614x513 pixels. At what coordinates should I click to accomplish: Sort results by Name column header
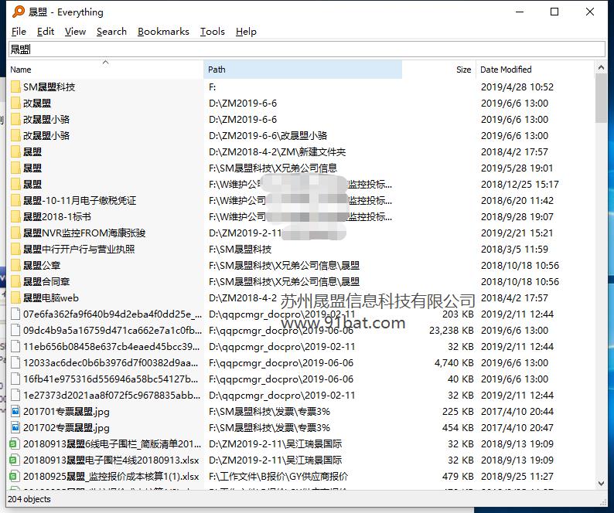coord(105,70)
